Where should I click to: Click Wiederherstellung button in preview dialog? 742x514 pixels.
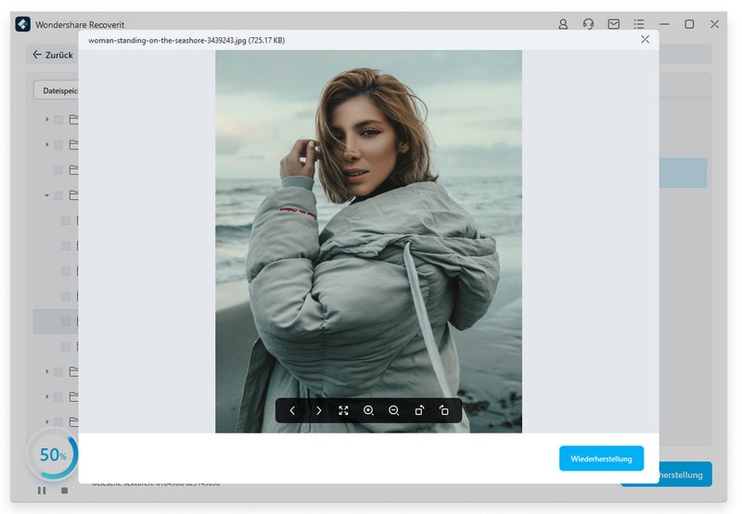click(601, 458)
